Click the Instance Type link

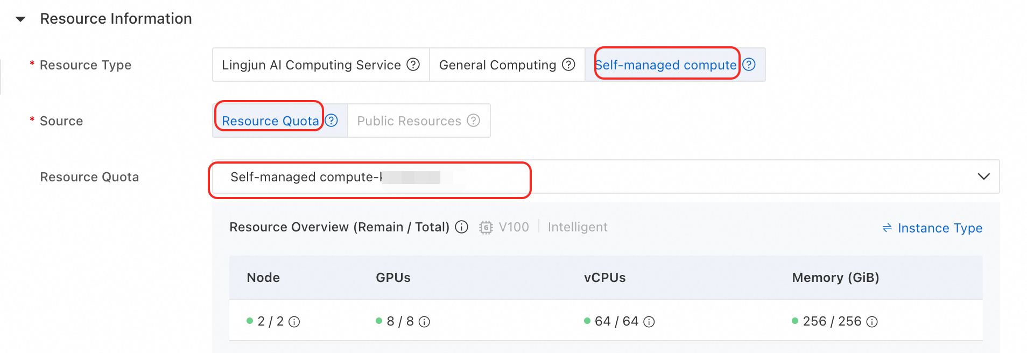940,228
